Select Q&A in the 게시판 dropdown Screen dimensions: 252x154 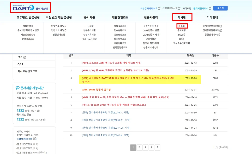[x=182, y=39]
